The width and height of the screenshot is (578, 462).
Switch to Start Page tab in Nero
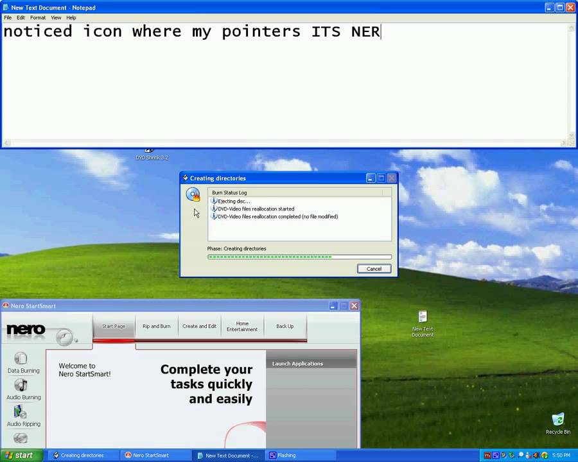[x=114, y=327]
